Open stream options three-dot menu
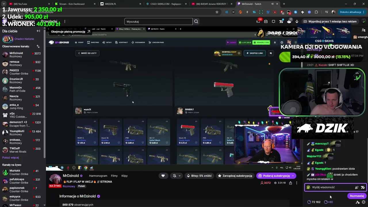The image size is (368, 207). pyautogui.click(x=297, y=183)
